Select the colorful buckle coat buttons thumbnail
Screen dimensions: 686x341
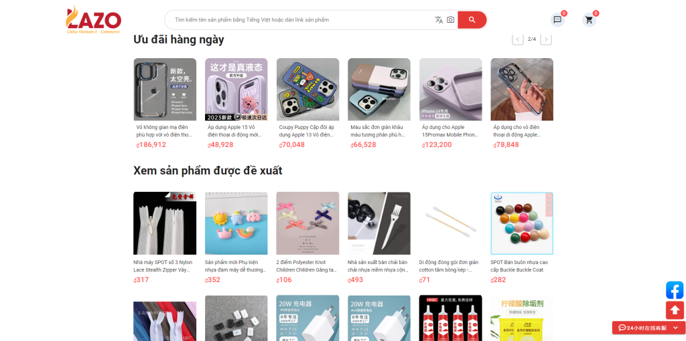coord(522,223)
